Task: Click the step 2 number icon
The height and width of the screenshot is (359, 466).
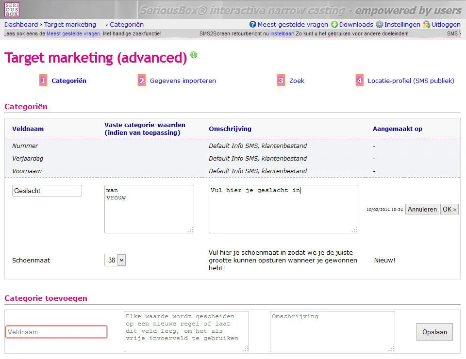Action: tap(141, 81)
